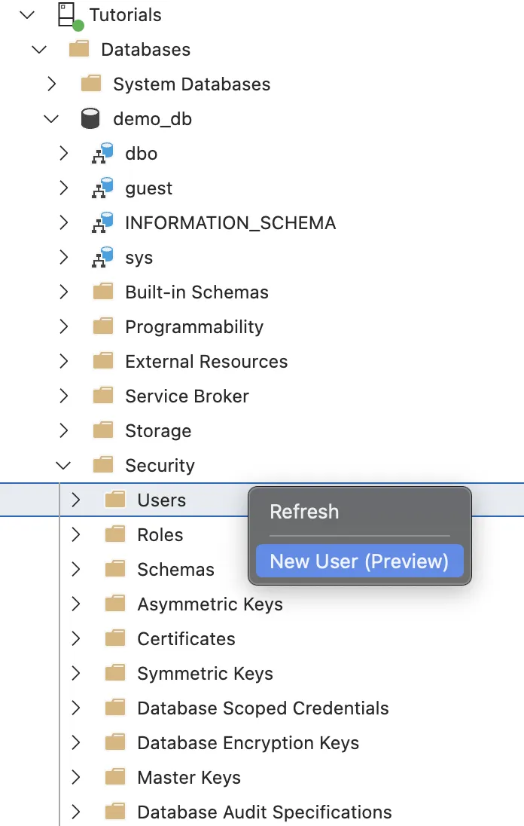The image size is (524, 826).
Task: Click the demo_db database cylinder icon
Action: pyautogui.click(x=90, y=119)
